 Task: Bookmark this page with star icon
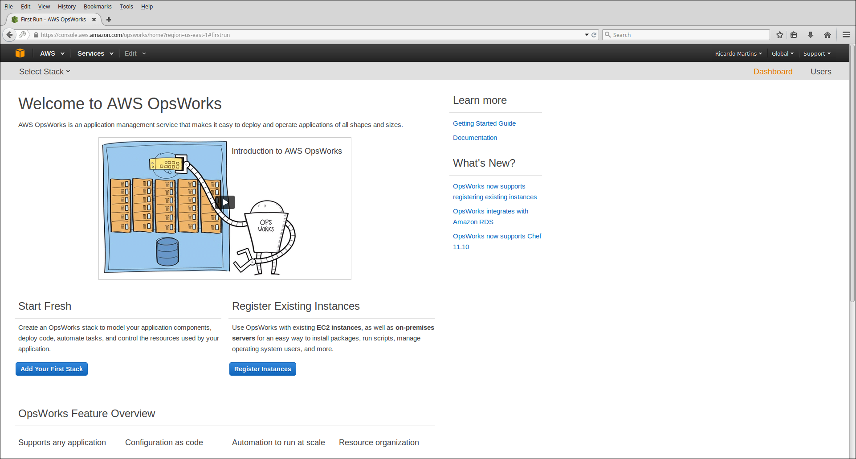tap(780, 35)
